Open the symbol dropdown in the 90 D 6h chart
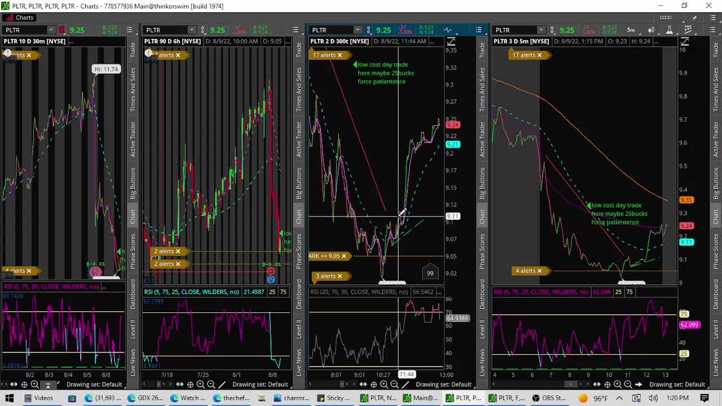The height and width of the screenshot is (406, 722). click(192, 30)
